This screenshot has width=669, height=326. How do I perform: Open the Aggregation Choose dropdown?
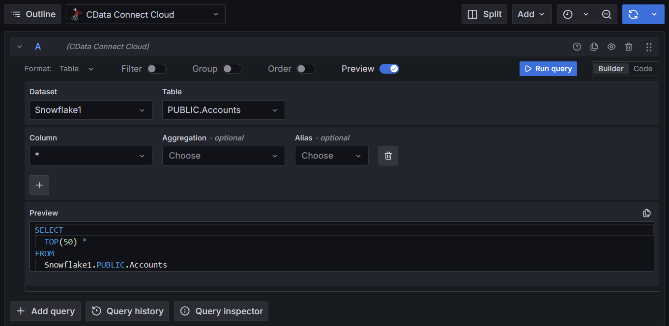tap(224, 156)
